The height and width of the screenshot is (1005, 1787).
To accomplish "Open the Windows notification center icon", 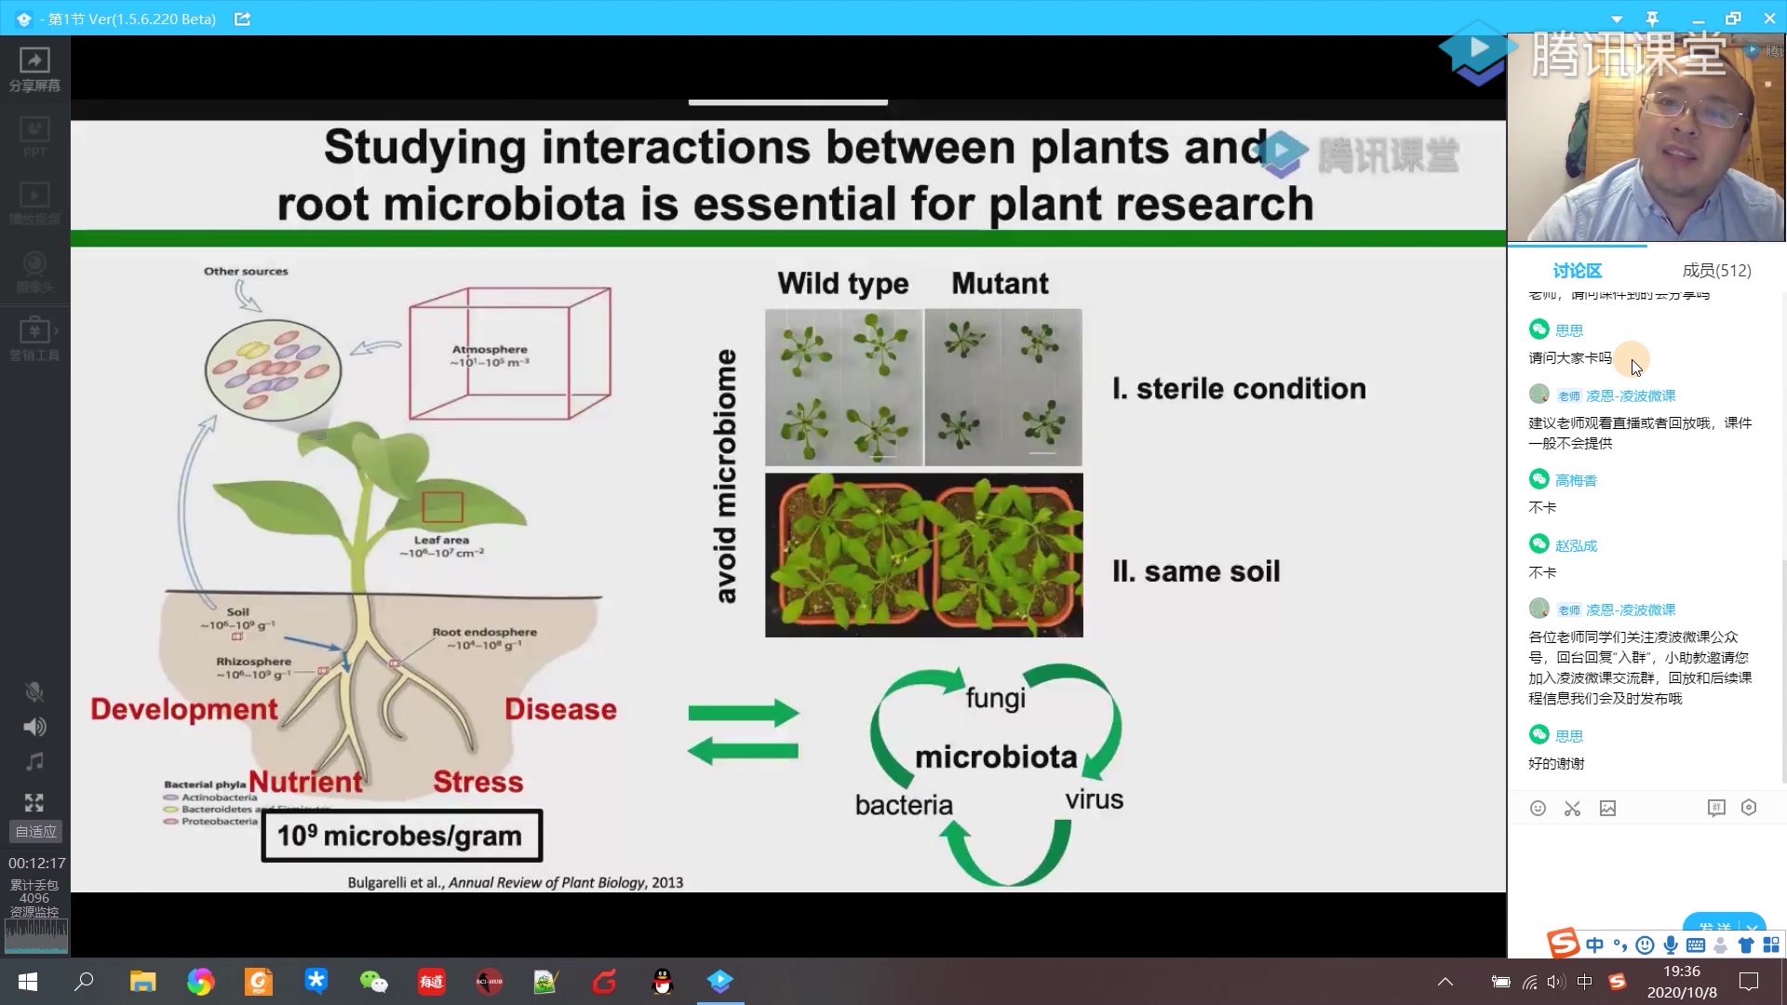I will click(x=1749, y=982).
